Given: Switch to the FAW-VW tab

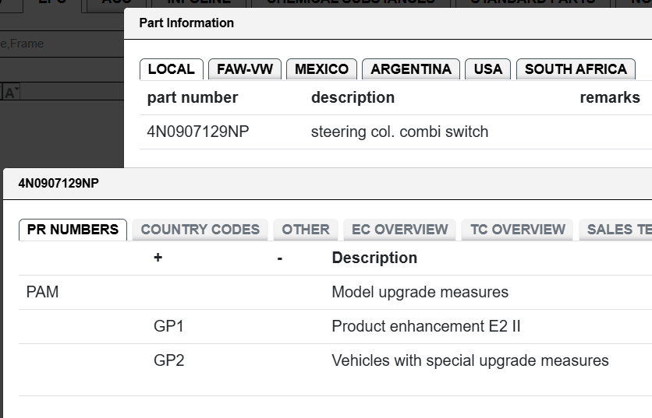Looking at the screenshot, I should point(245,69).
